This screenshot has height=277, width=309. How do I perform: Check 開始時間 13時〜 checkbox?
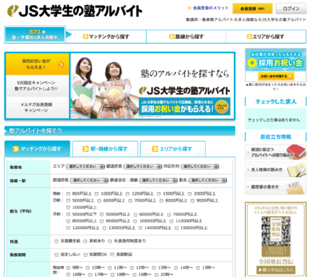coord(154,268)
